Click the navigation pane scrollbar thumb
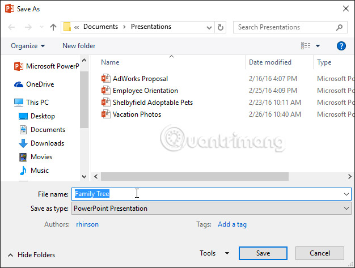This screenshot has width=355, height=268. (x=84, y=100)
